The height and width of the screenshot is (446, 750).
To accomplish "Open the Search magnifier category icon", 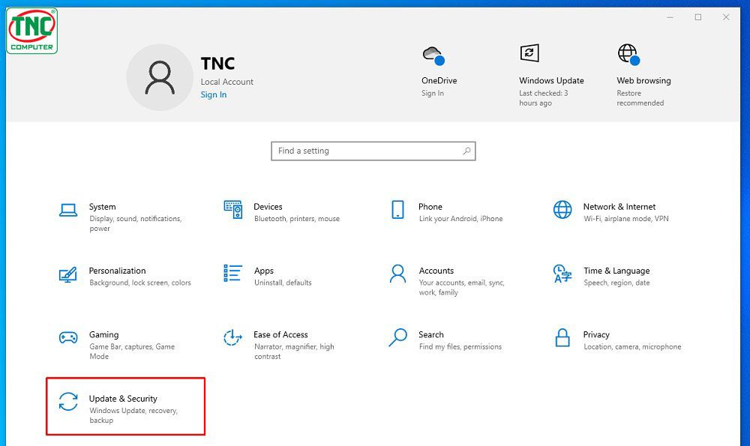I will [397, 337].
